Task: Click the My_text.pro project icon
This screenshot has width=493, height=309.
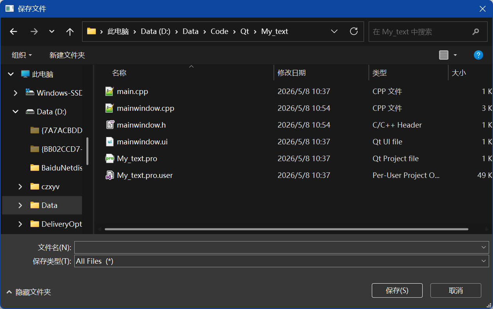Action: coord(110,158)
